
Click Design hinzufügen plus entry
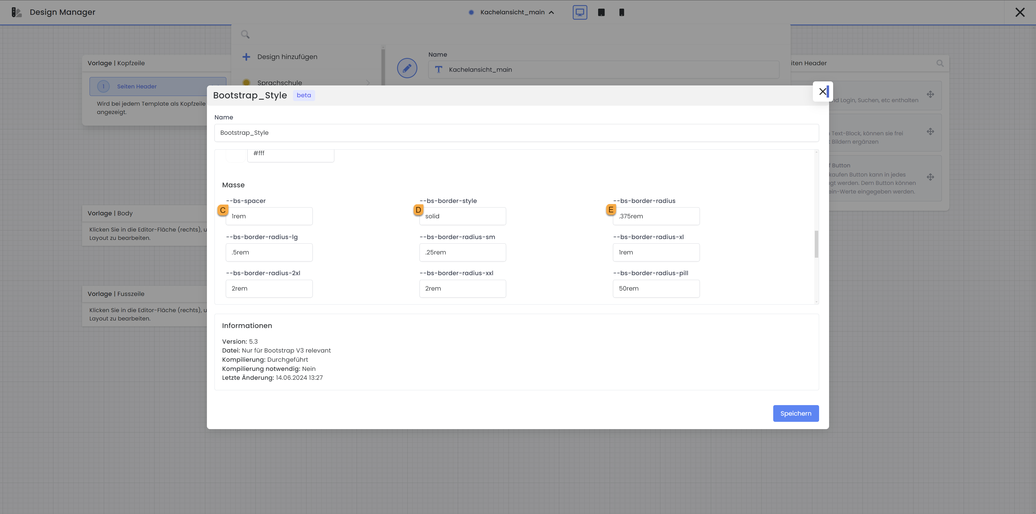tap(287, 57)
